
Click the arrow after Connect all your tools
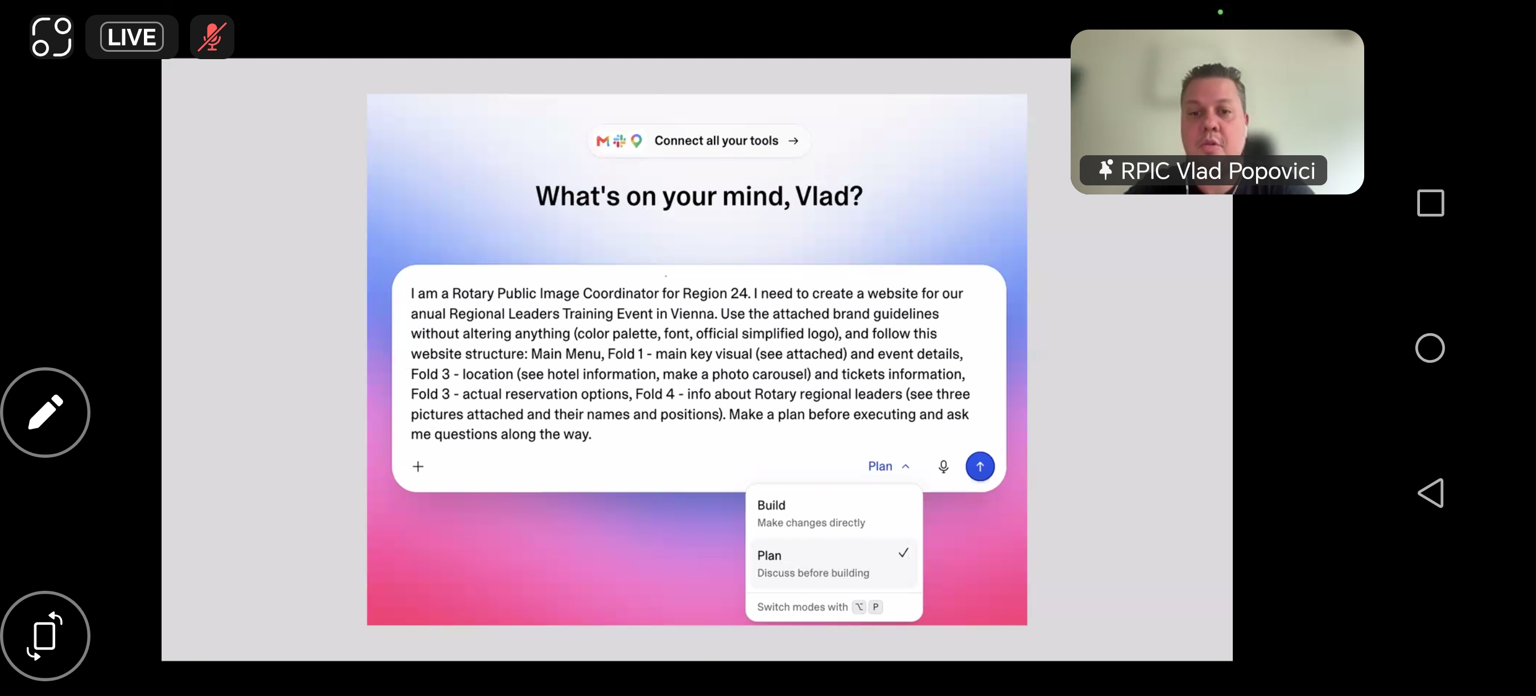coord(793,140)
